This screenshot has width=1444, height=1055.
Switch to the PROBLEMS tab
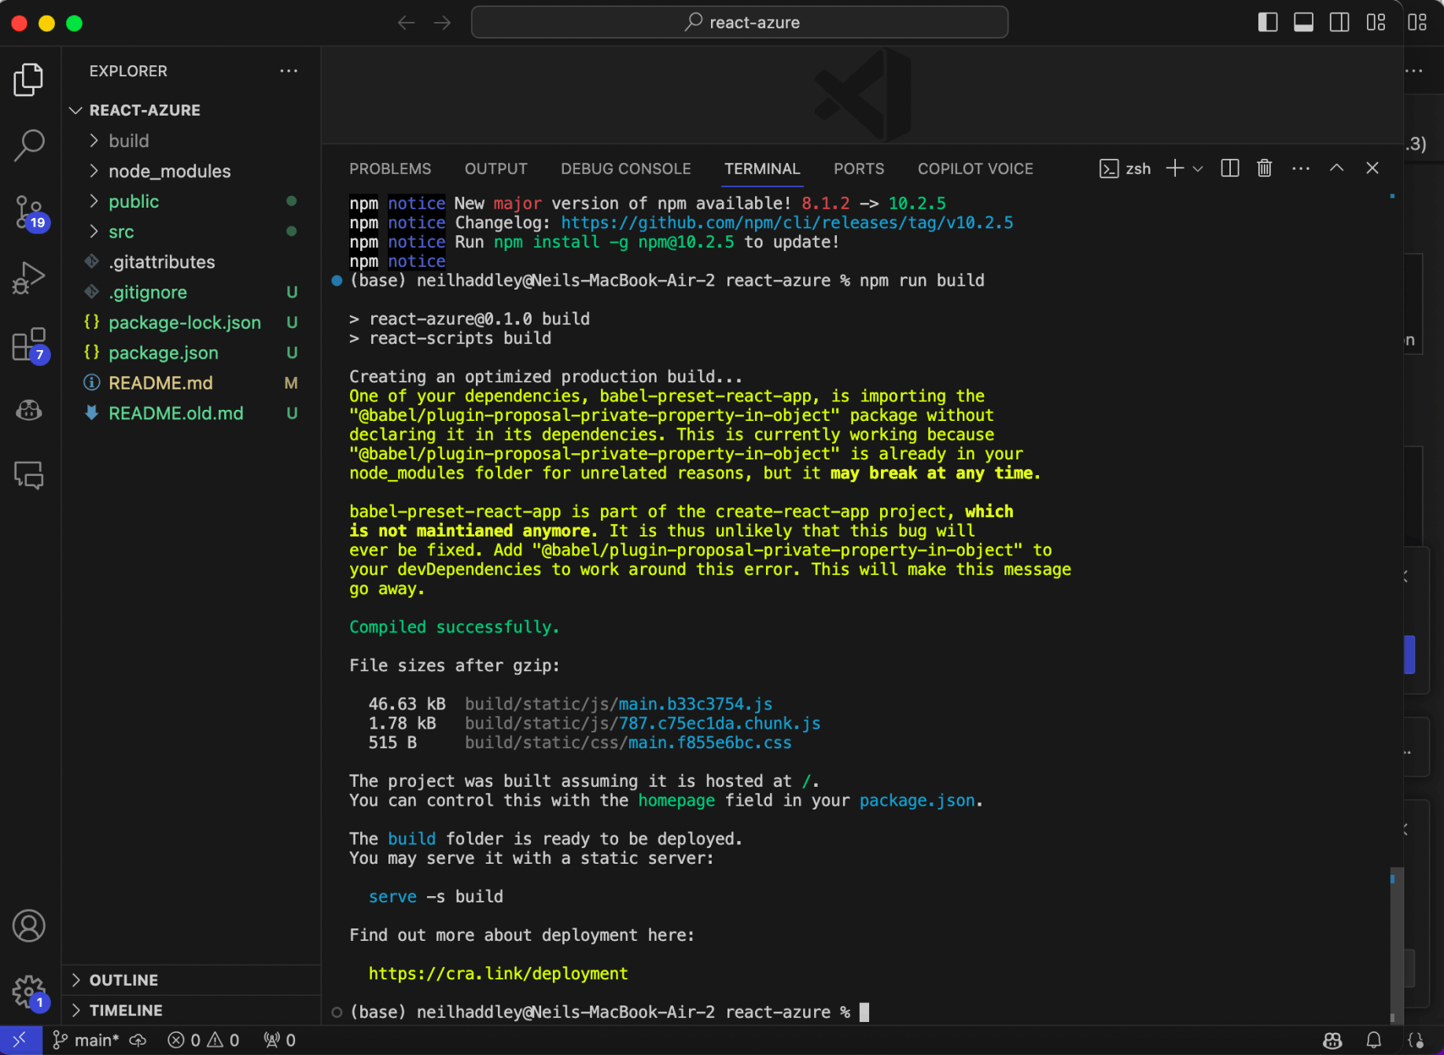pos(390,169)
